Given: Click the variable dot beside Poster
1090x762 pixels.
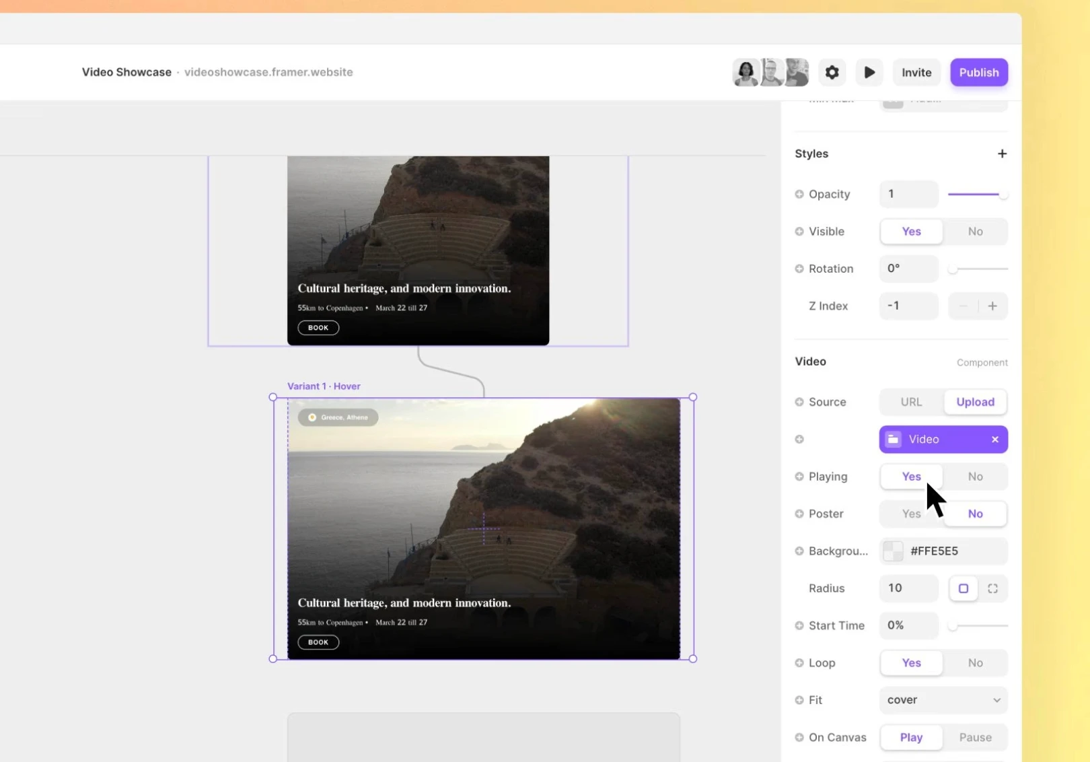Looking at the screenshot, I should (x=799, y=514).
